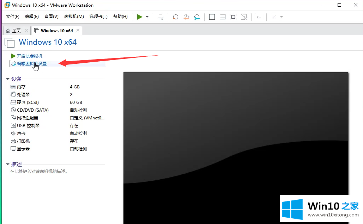Open the Snapshot Manager wrench-clock icon
Viewport: 363px width, 224px height.
point(197,17)
